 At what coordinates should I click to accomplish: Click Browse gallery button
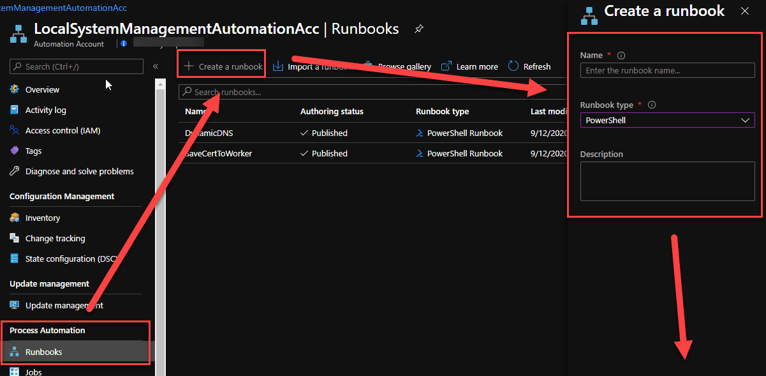(x=397, y=66)
